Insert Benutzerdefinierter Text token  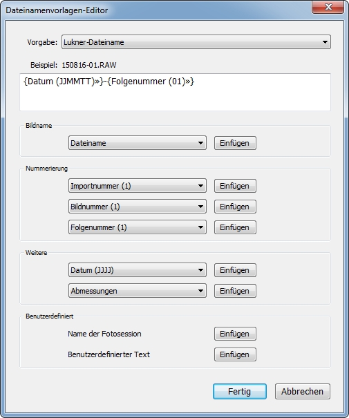tap(235, 354)
